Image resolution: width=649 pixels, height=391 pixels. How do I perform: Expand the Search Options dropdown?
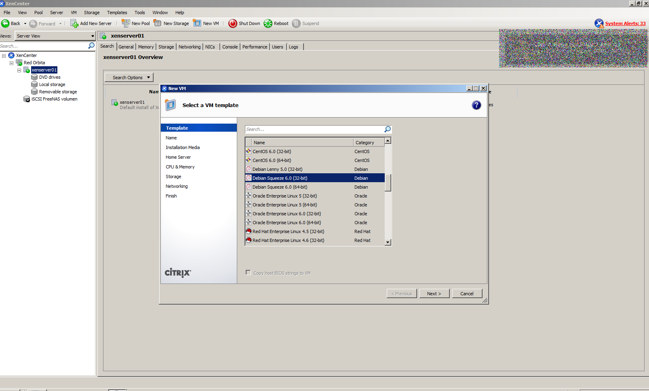click(x=129, y=78)
